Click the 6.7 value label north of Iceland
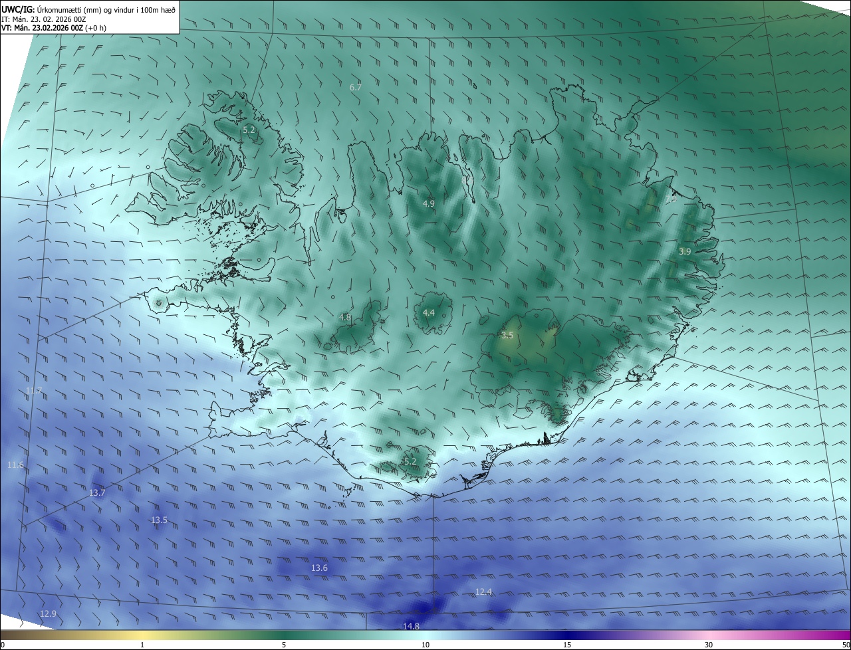The image size is (851, 650). click(356, 87)
